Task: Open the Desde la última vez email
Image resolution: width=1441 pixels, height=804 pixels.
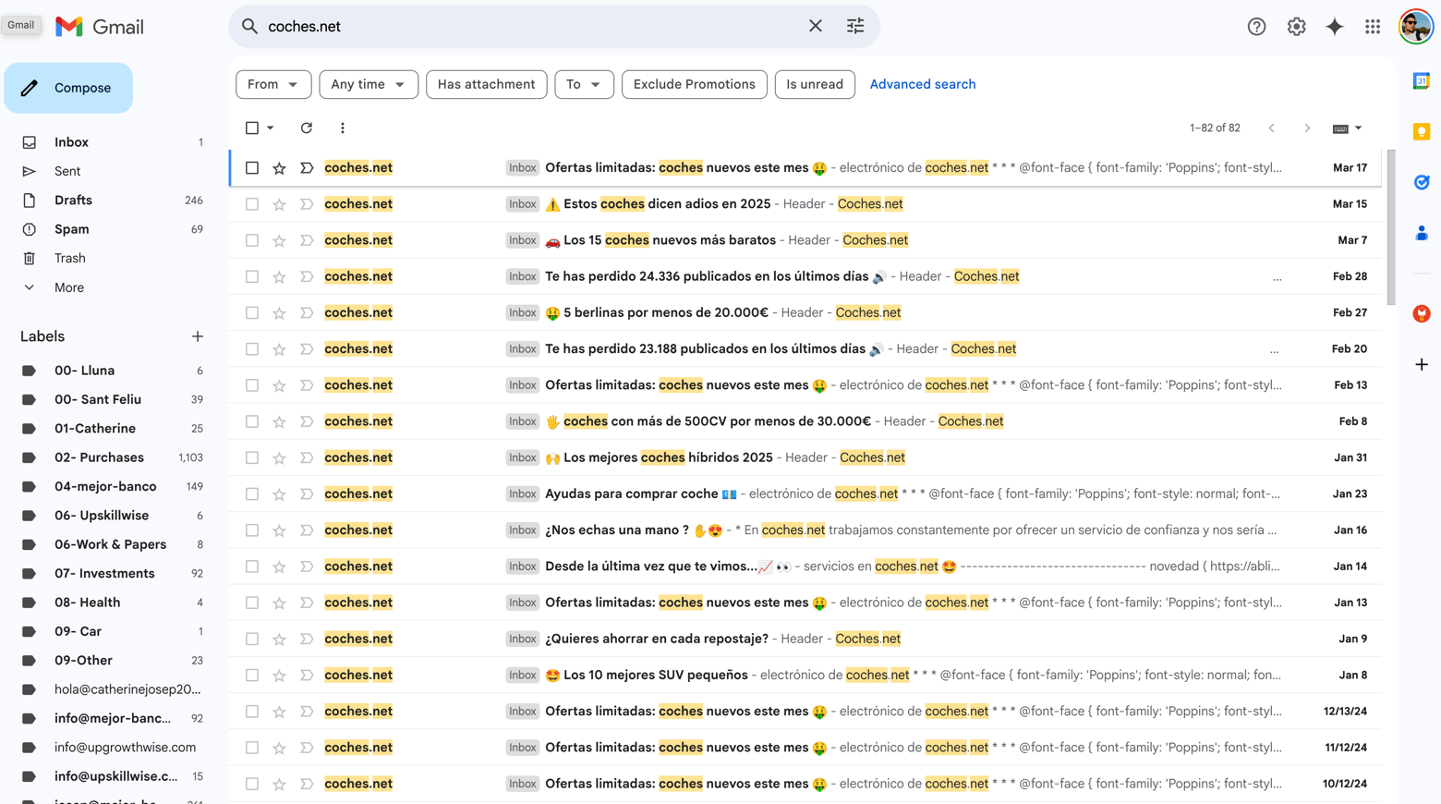Action: click(x=805, y=566)
